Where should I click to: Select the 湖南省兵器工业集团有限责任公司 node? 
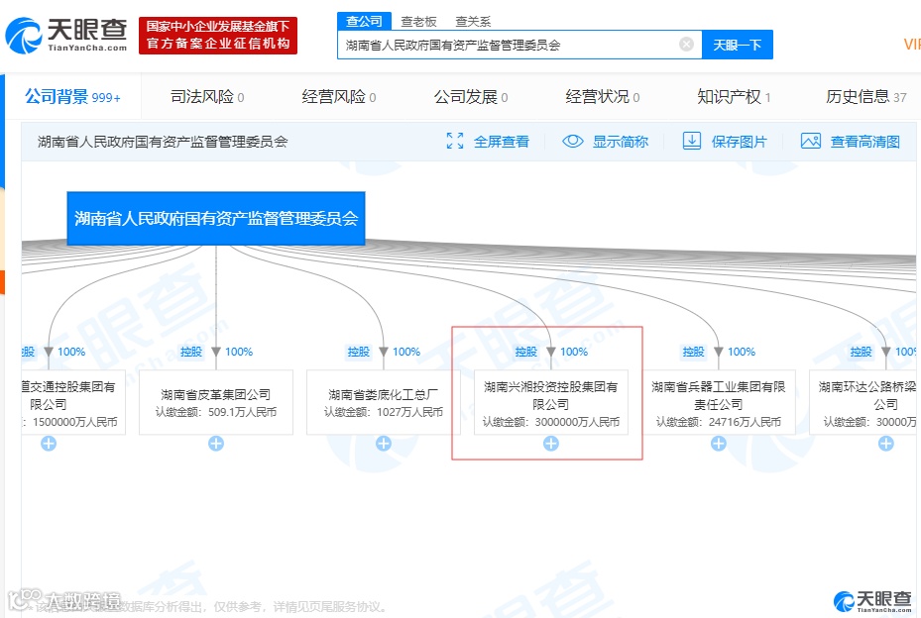[x=719, y=402]
